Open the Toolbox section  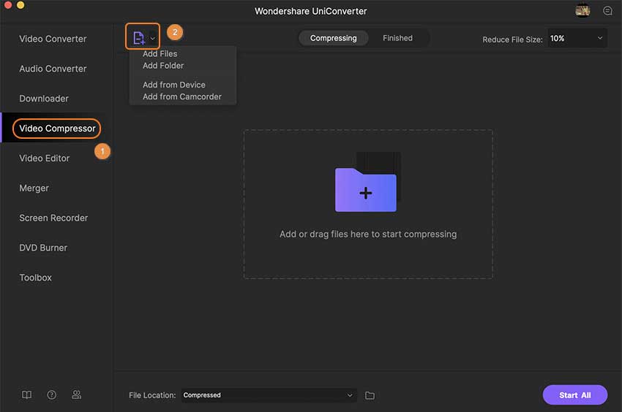(36, 278)
